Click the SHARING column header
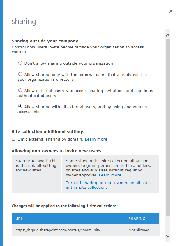This screenshot has height=246, width=182. click(142, 219)
